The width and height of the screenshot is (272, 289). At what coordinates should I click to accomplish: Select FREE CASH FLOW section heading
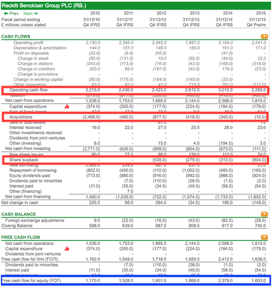tap(21, 237)
